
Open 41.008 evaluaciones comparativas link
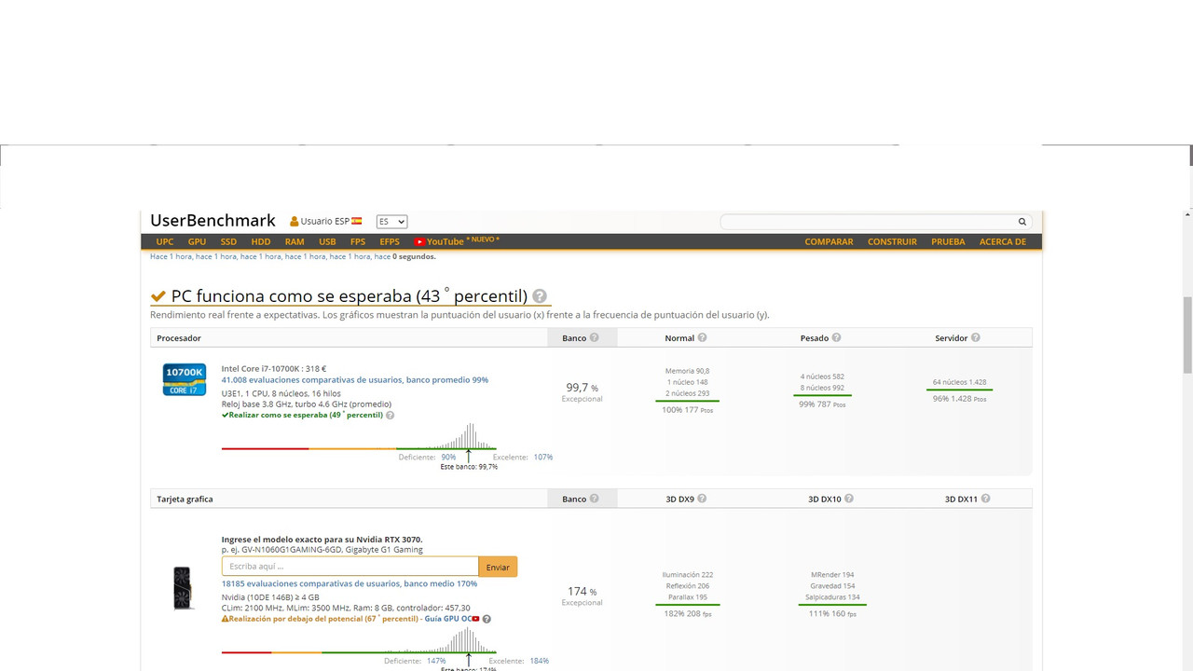[x=355, y=380]
